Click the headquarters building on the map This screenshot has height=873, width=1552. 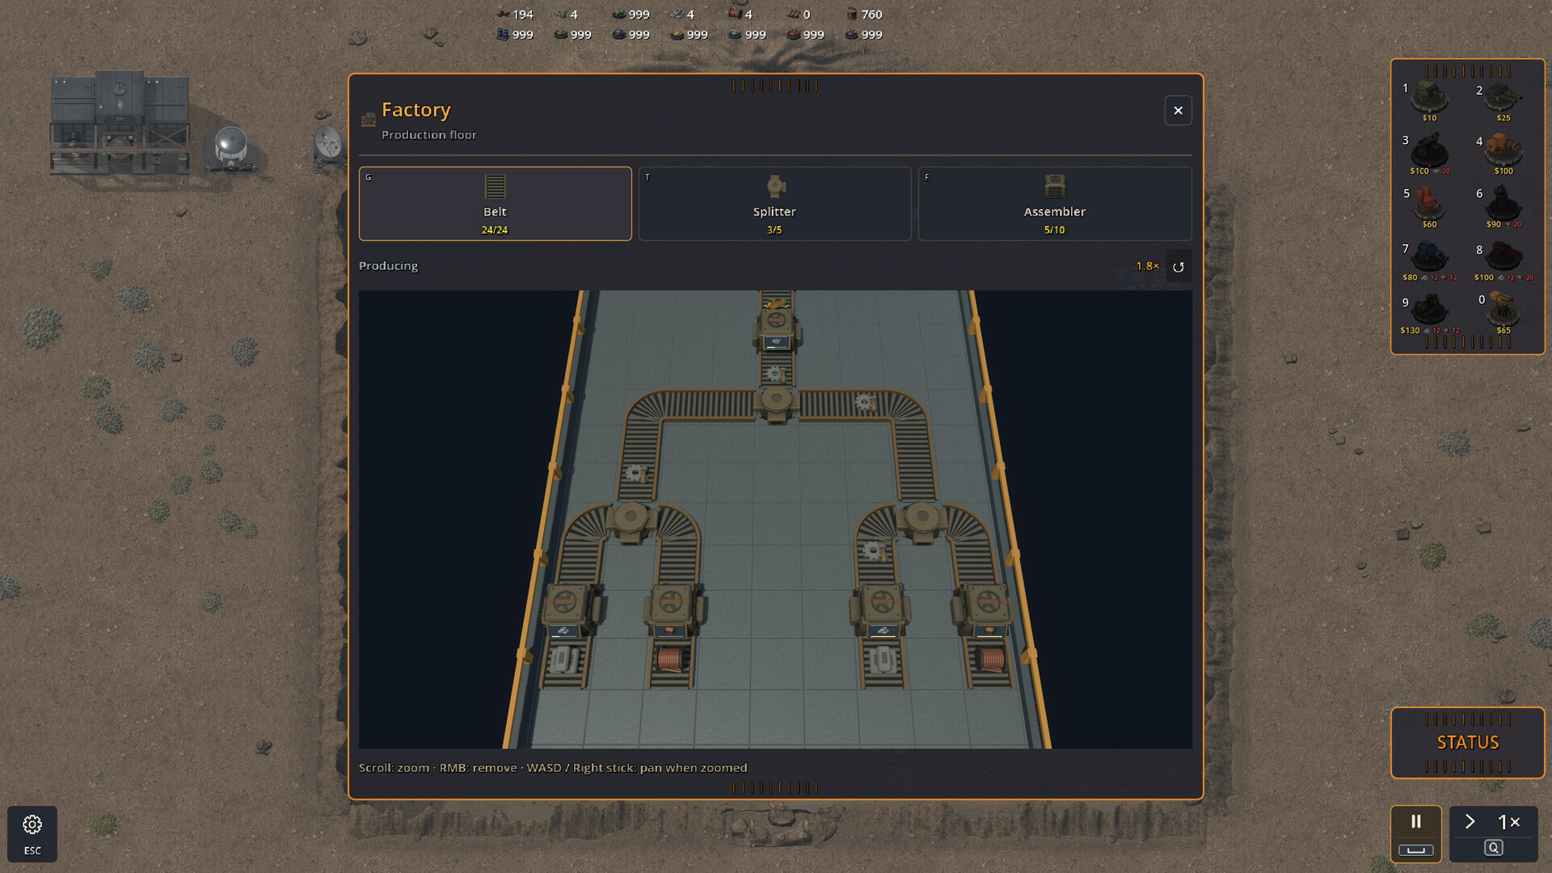pos(120,122)
